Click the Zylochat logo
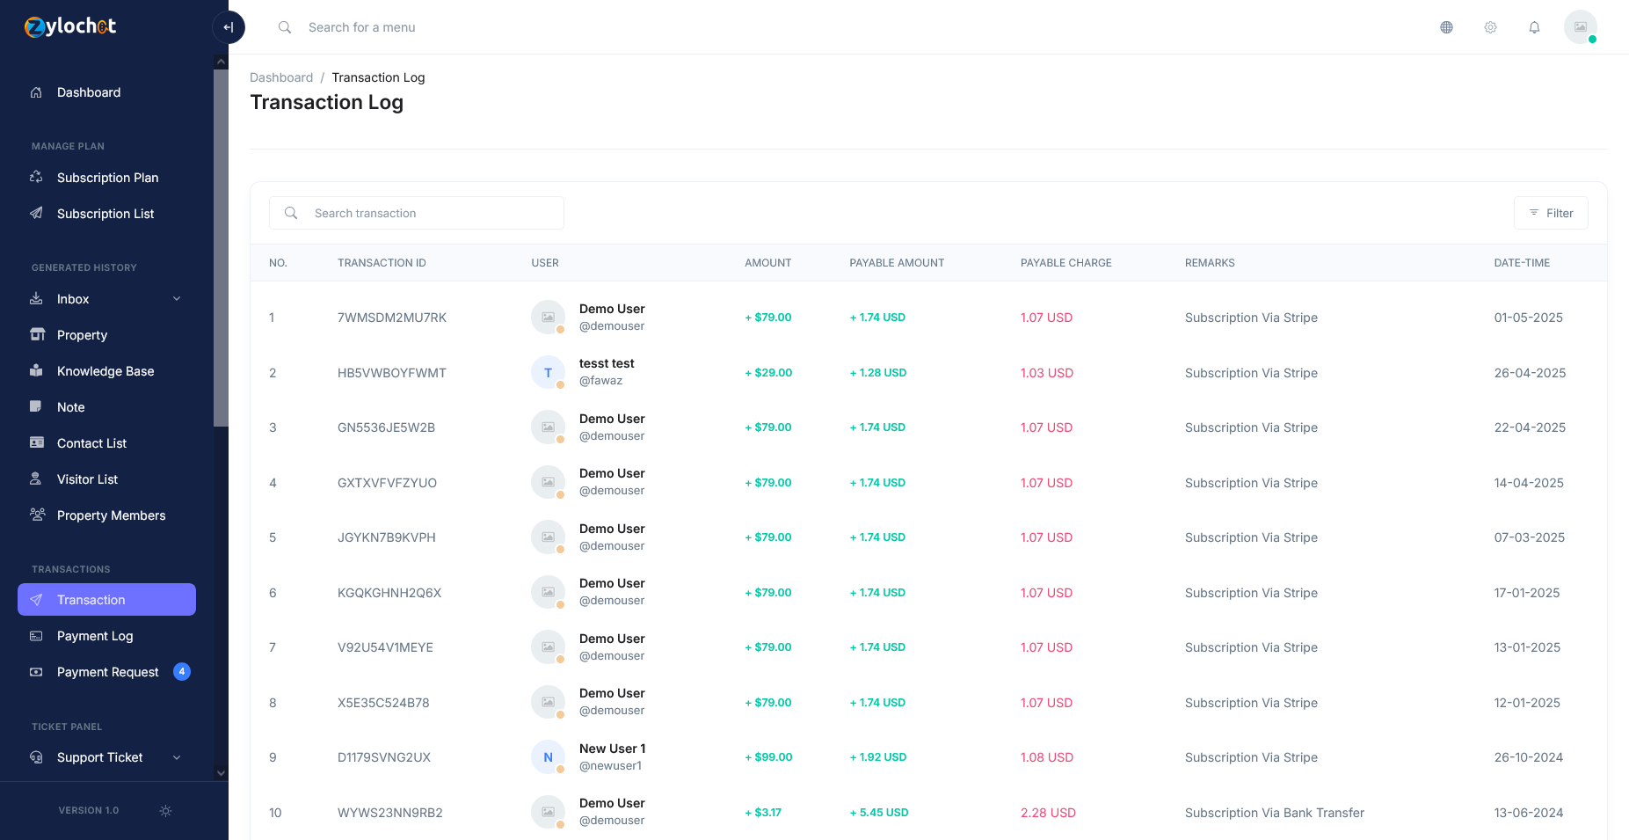Screen dimensions: 1629x840 pyautogui.click(x=70, y=26)
